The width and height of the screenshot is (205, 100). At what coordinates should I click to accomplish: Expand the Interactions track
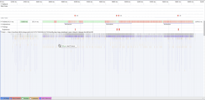[1, 24]
